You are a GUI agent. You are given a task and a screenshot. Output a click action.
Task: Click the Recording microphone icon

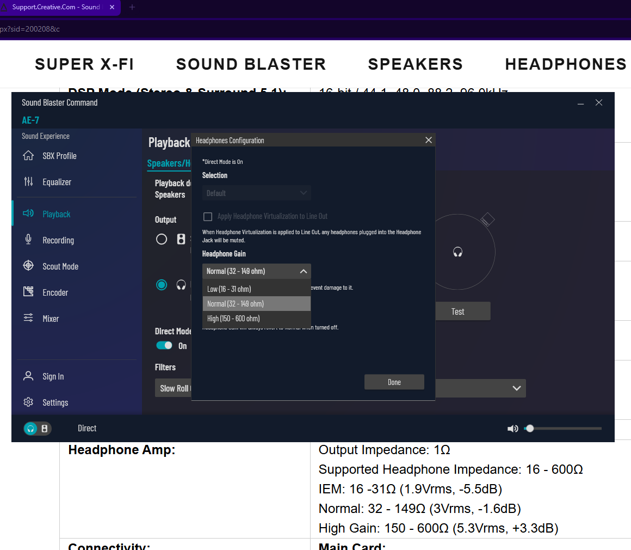[x=28, y=240]
